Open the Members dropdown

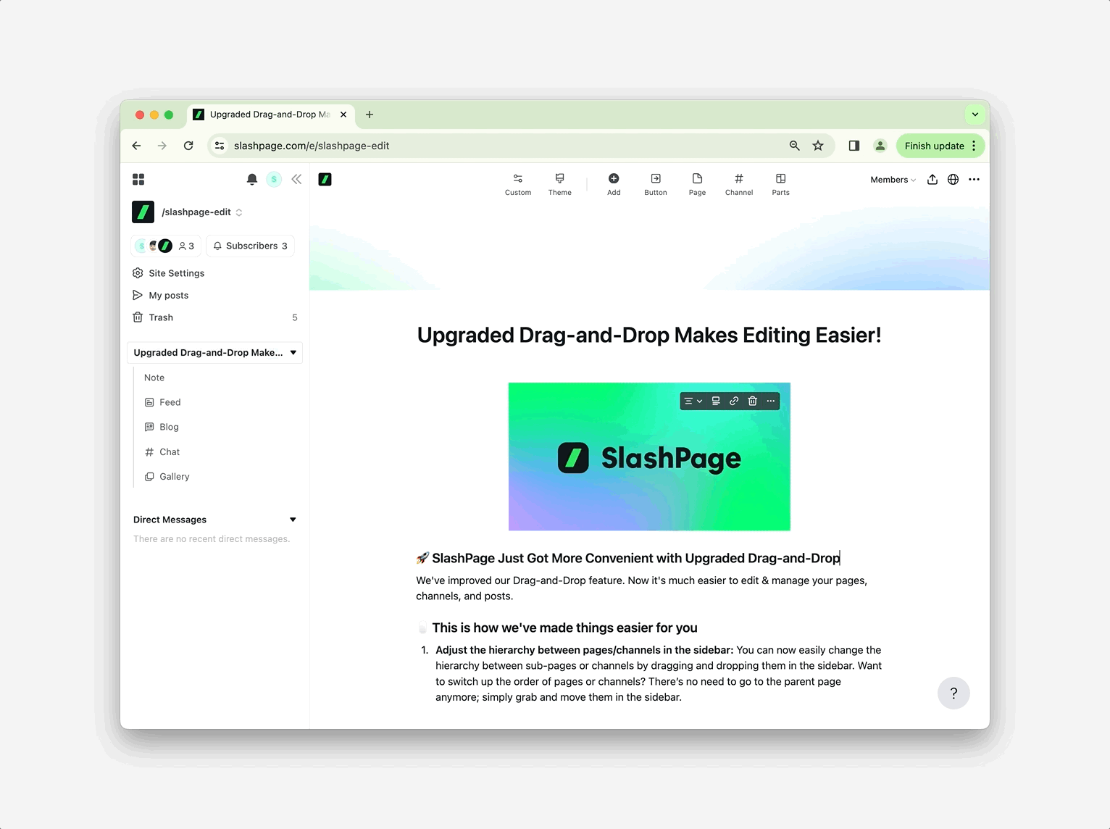893,180
